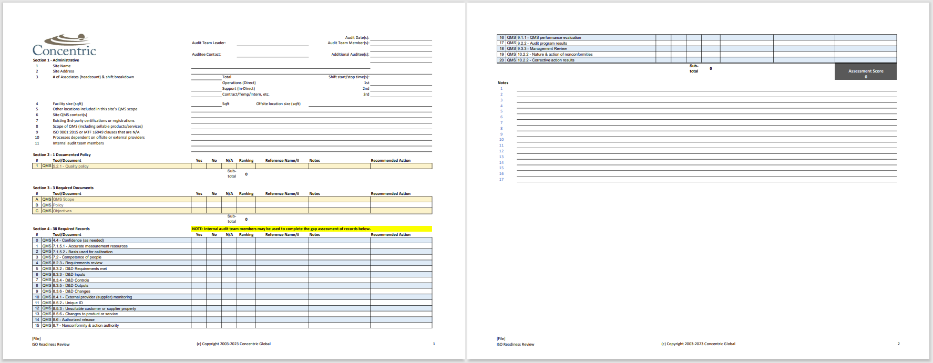This screenshot has width=933, height=363.
Task: Select '8.5.3 - Unsuitable customer or supplier property'
Action: pyautogui.click(x=232, y=308)
